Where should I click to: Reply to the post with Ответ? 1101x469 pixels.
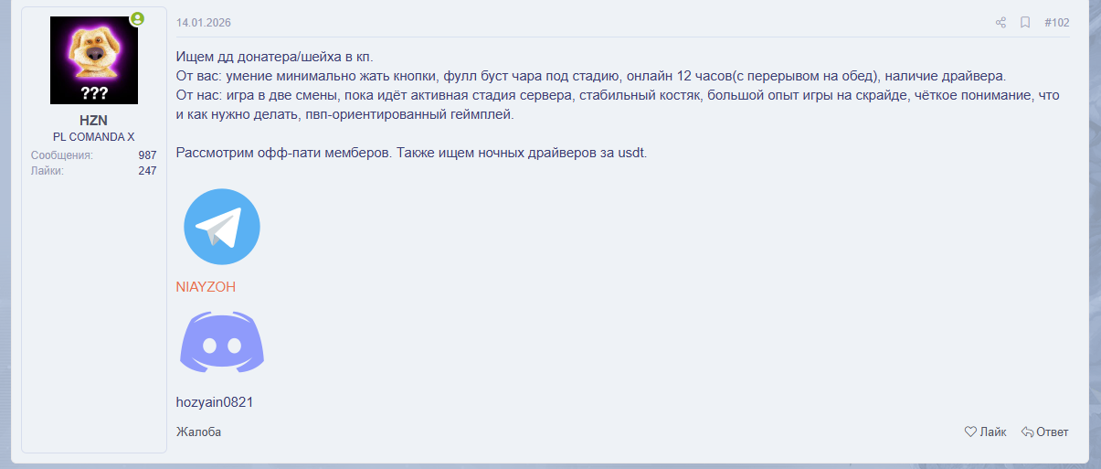(1044, 432)
